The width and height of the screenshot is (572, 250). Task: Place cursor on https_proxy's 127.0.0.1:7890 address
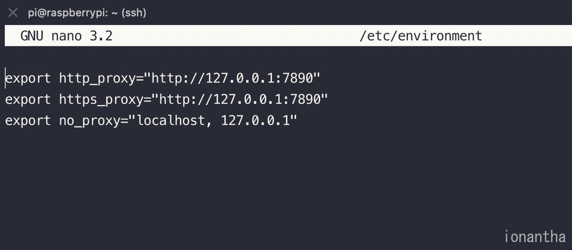[267, 99]
